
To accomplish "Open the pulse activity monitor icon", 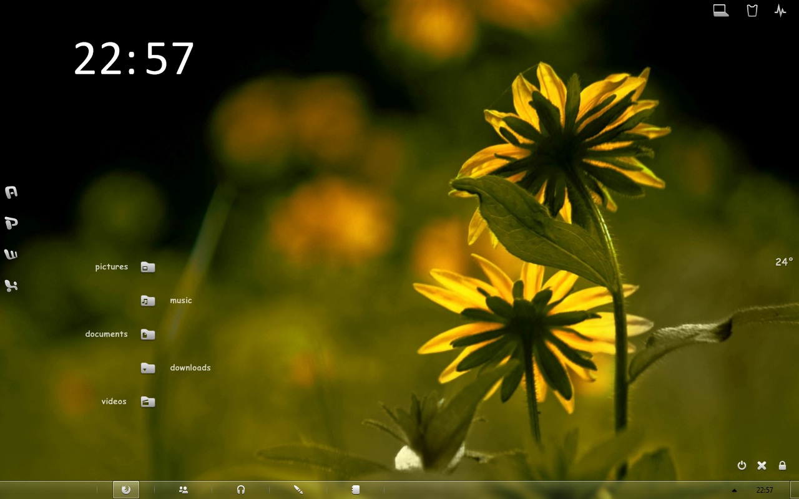I will point(780,10).
